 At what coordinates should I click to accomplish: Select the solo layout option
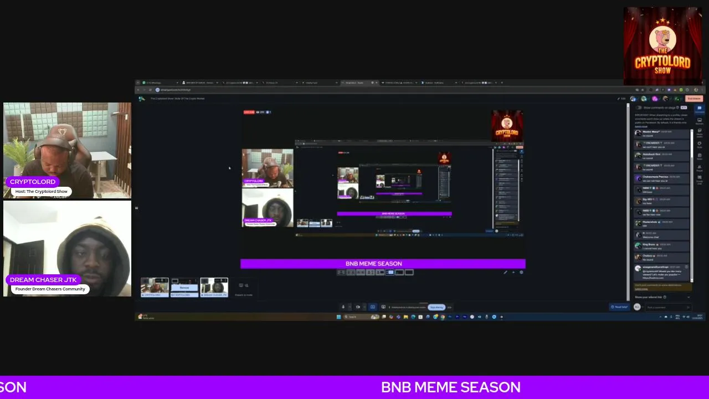pos(341,272)
